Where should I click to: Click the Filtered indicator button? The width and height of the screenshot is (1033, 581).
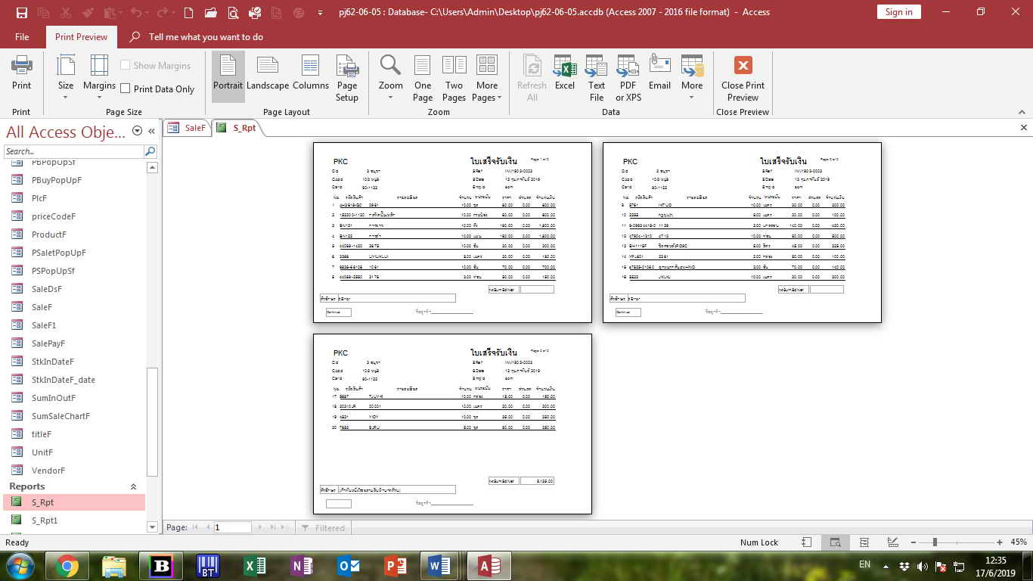[323, 528]
